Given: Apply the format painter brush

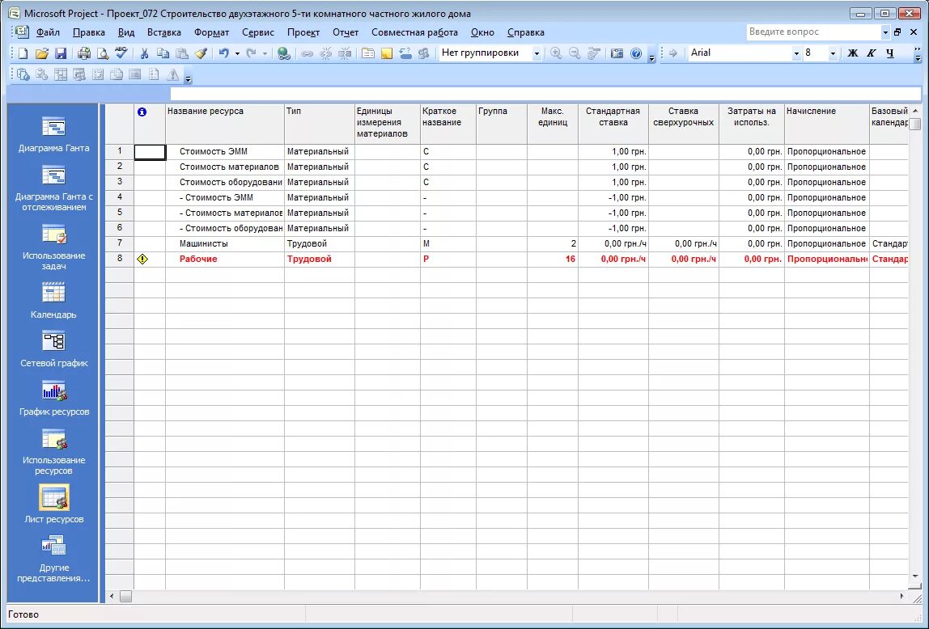Looking at the screenshot, I should coord(201,53).
